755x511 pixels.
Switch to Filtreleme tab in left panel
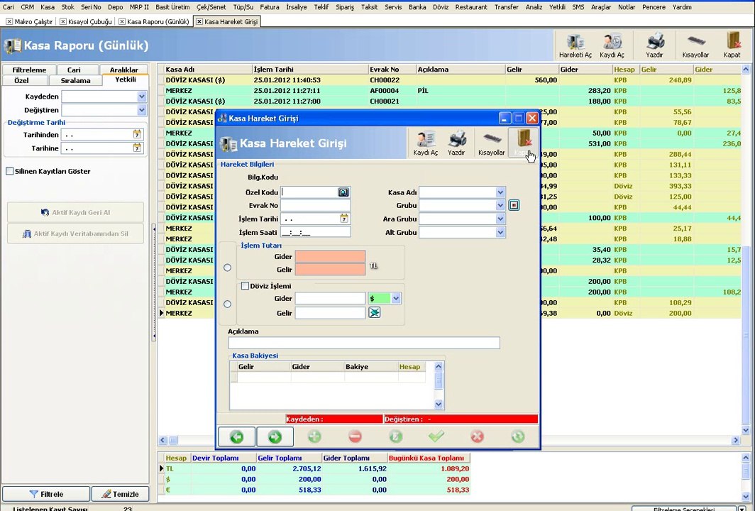coord(29,70)
